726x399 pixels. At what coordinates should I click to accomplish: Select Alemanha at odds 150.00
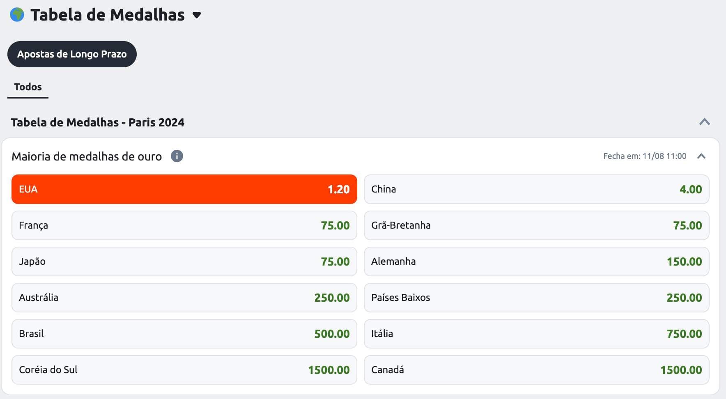click(536, 261)
